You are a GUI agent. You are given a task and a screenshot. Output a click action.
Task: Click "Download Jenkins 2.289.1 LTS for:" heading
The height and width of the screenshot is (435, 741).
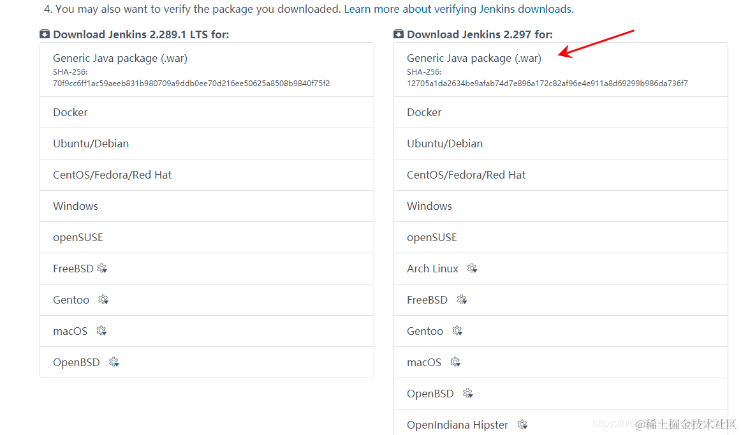[x=141, y=34]
